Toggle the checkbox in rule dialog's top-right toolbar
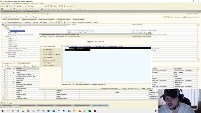The image size is (201, 113). (131, 36)
